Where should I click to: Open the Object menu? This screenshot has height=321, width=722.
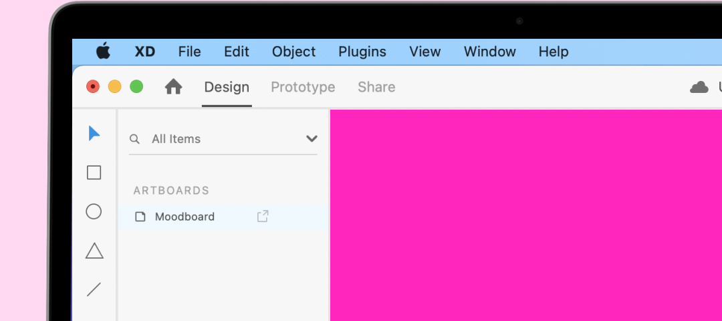pyautogui.click(x=293, y=51)
